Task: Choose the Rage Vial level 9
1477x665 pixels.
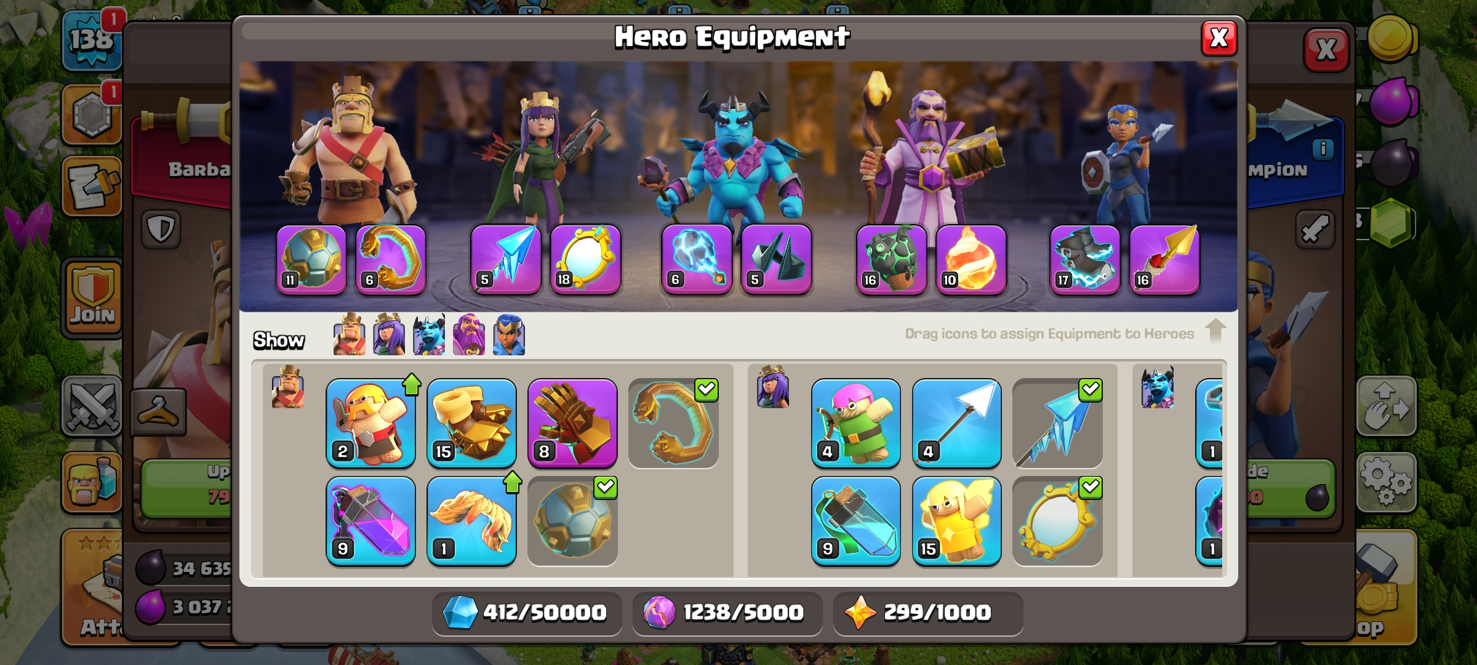Action: coord(370,521)
